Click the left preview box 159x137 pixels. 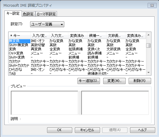coord(44,103)
